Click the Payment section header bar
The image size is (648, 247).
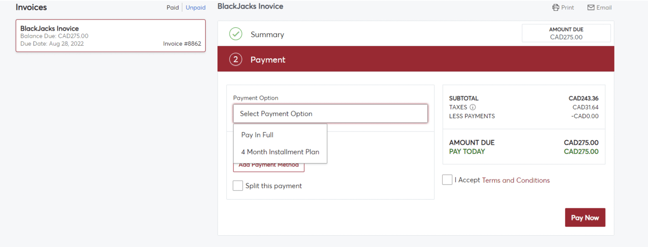[416, 59]
